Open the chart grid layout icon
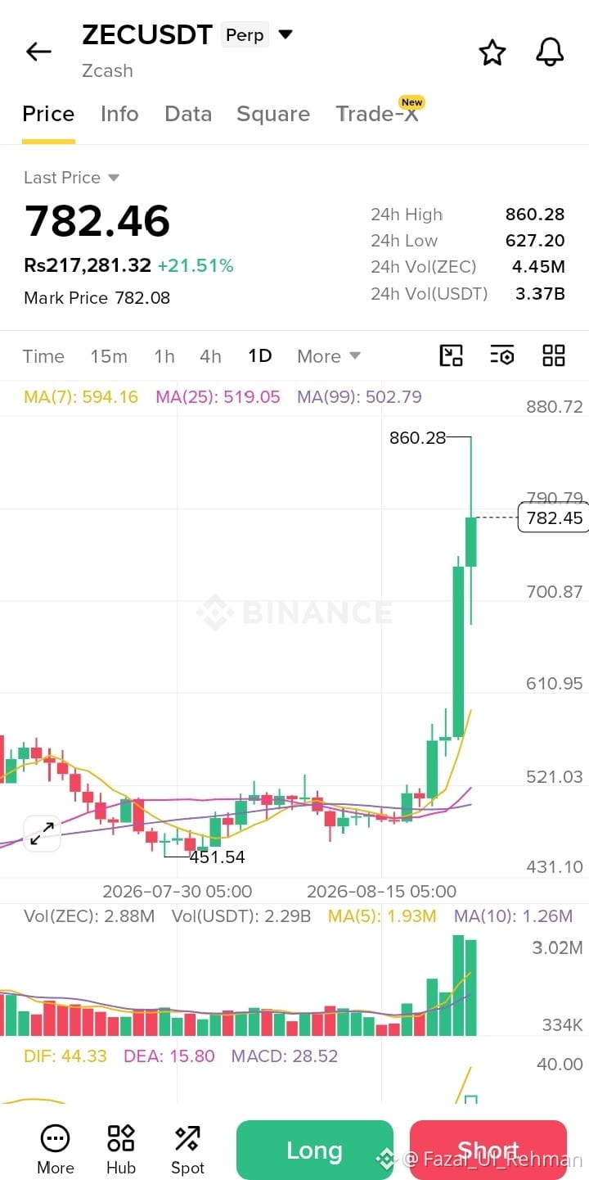Viewport: 589px width, 1180px height. (x=554, y=355)
